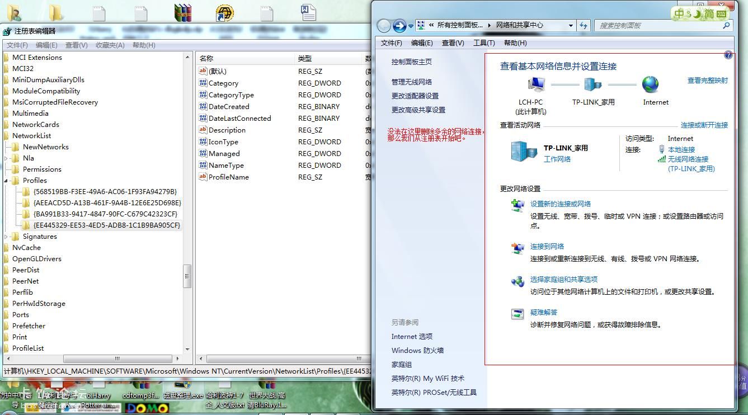748x415 pixels.
Task: Open the Help question mark icon
Action: [728, 55]
